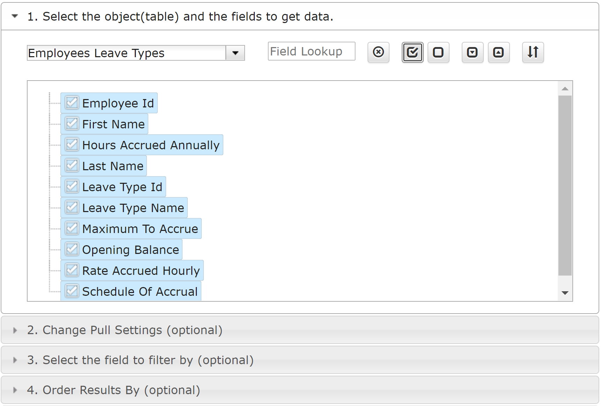Uncheck the Employee Id checkbox
Viewport: 601px width, 406px height.
(72, 103)
